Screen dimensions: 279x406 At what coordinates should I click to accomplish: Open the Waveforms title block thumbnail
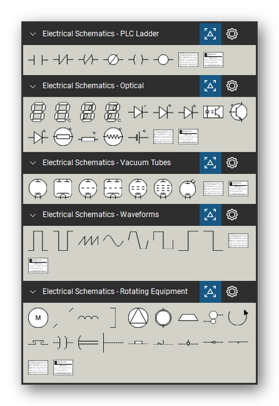click(38, 266)
